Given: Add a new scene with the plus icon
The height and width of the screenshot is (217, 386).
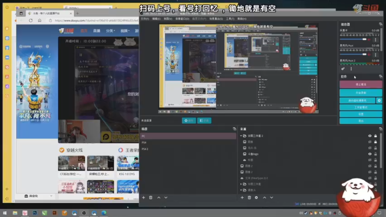Looking at the screenshot, I should [x=143, y=198].
